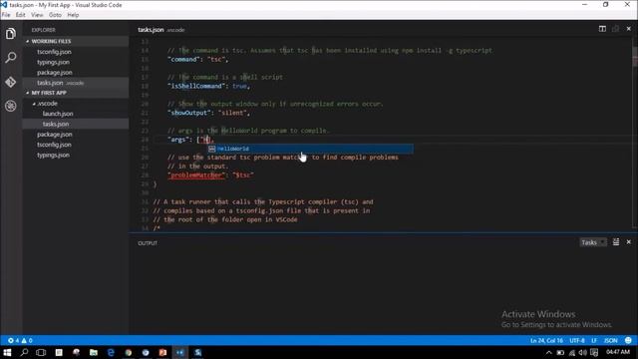Open the Debug view icon

click(x=11, y=106)
